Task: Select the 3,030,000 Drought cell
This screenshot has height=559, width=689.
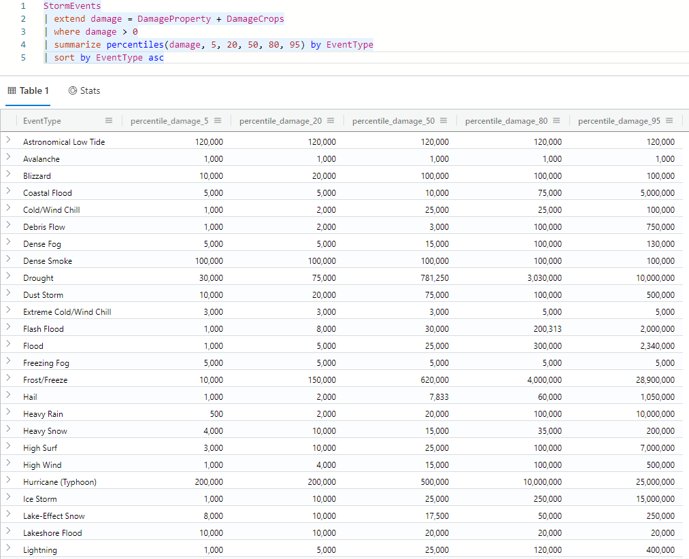Action: coord(544,277)
